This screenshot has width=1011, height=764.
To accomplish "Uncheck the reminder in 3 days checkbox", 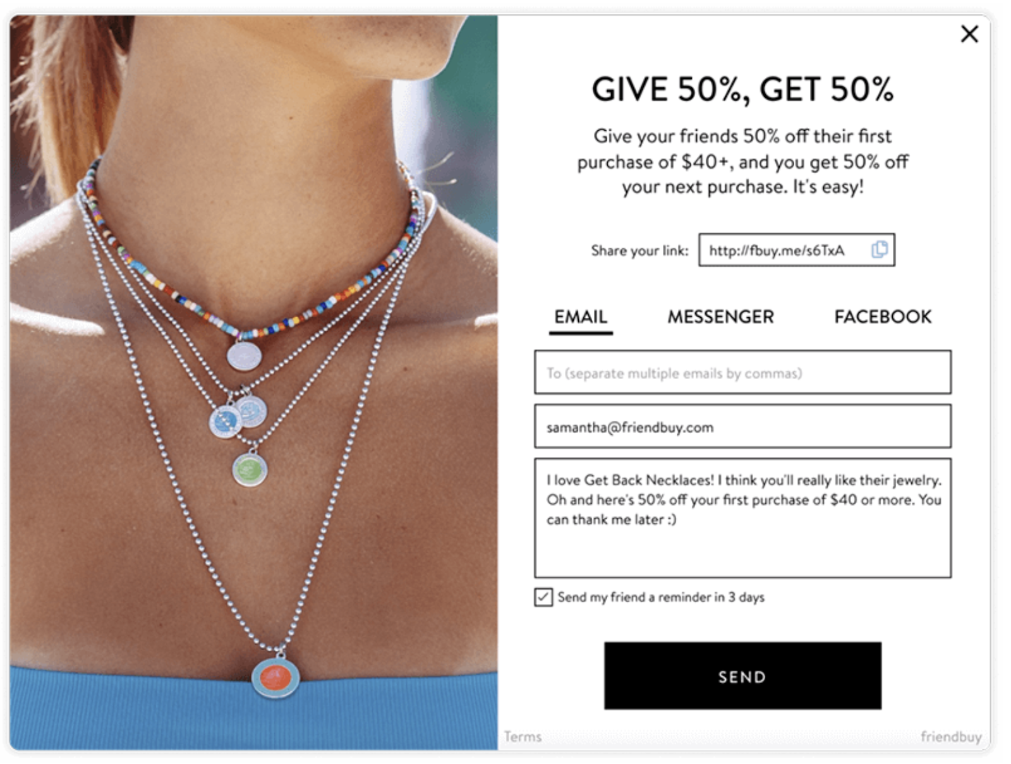I will pyautogui.click(x=543, y=597).
